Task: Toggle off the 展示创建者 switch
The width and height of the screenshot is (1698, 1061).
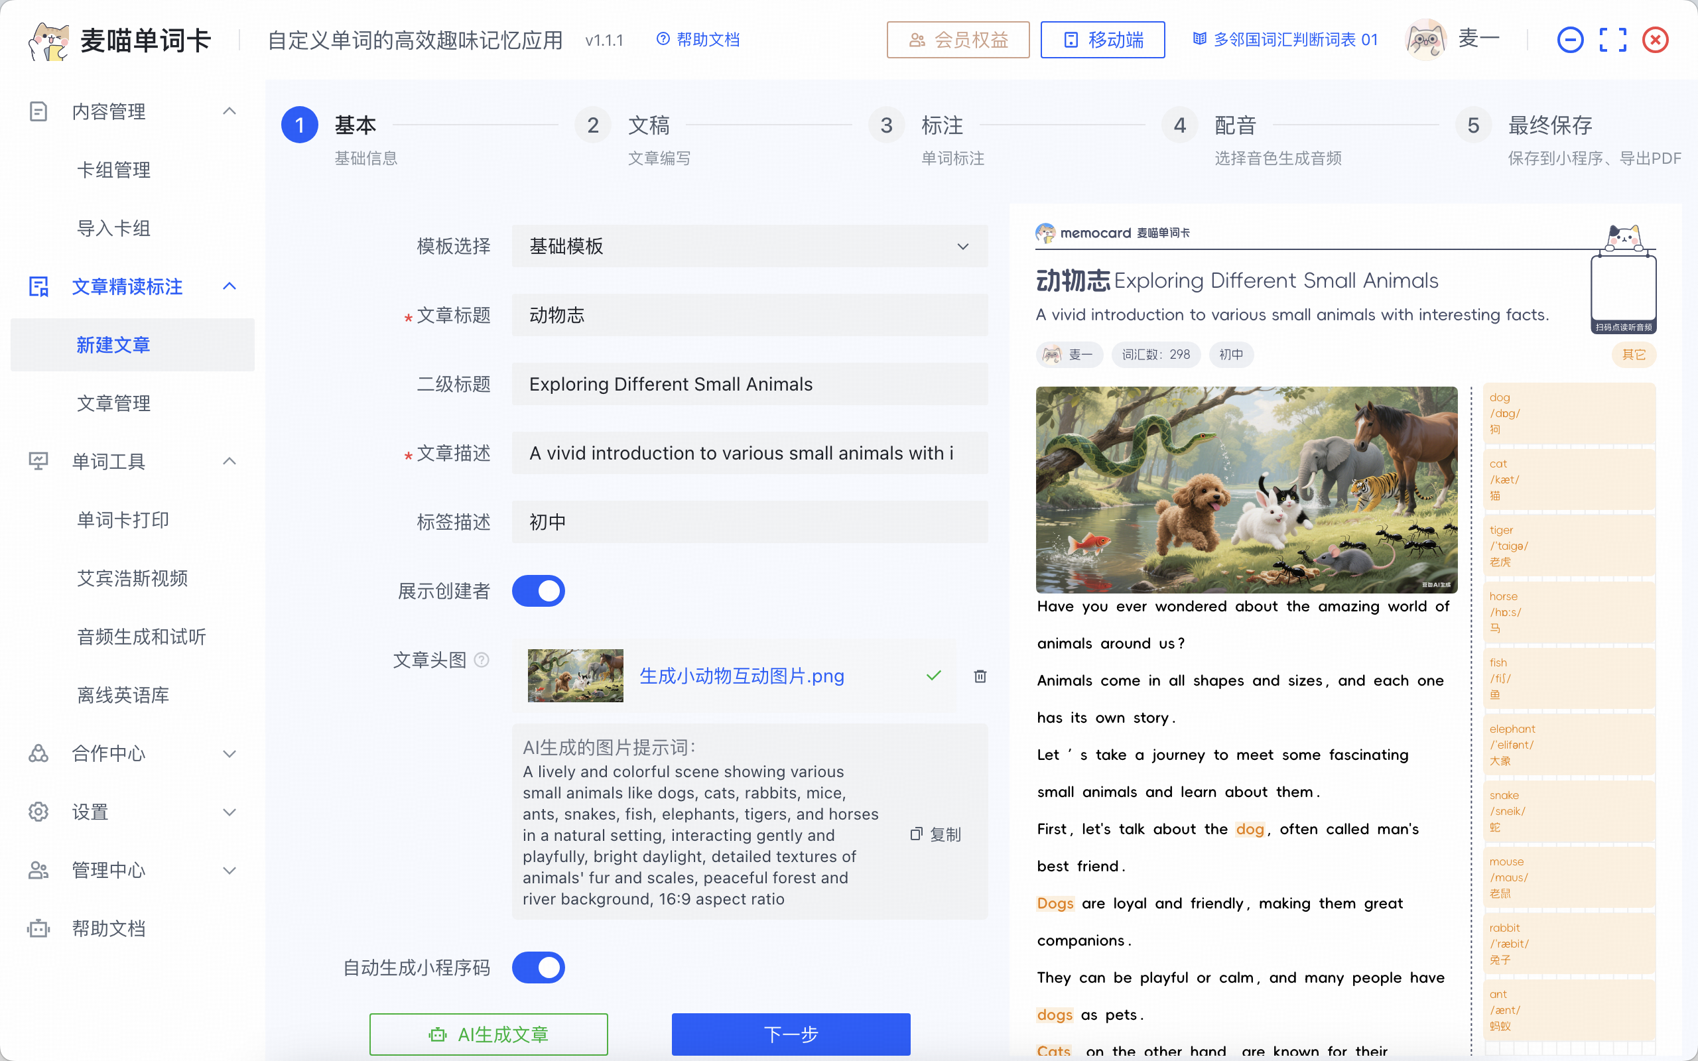Action: [x=538, y=591]
